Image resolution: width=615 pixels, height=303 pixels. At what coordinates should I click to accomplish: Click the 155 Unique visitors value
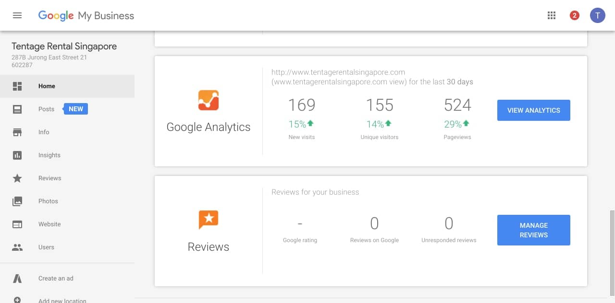click(x=380, y=105)
